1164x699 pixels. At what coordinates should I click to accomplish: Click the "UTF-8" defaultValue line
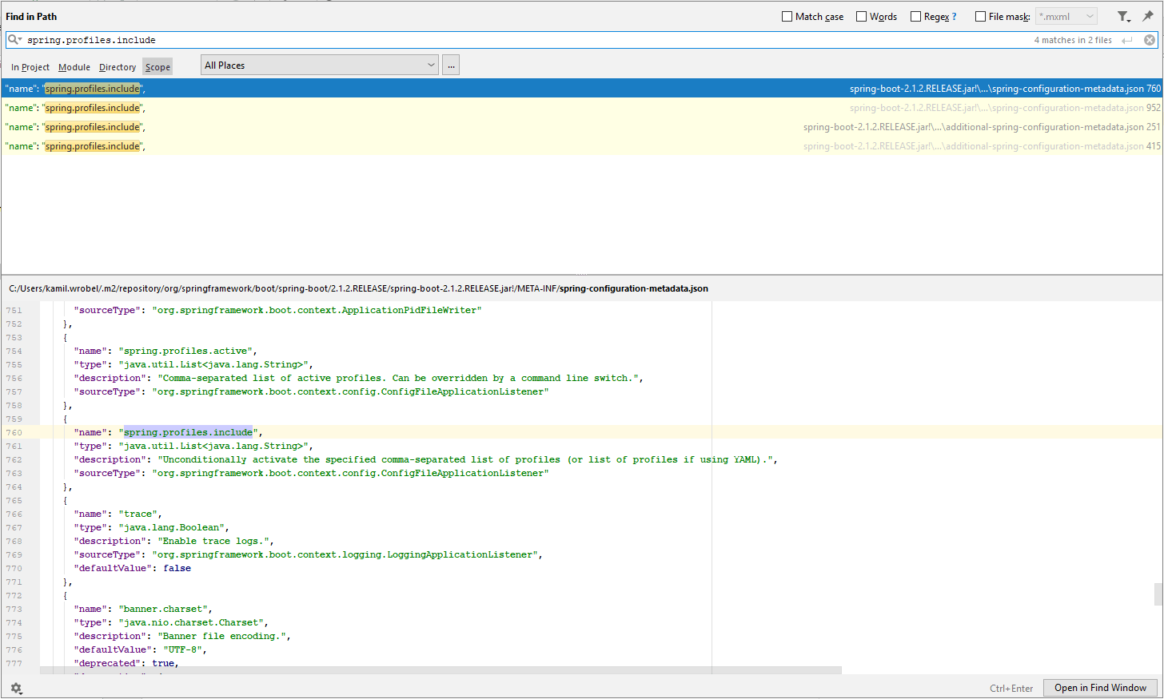(x=141, y=649)
